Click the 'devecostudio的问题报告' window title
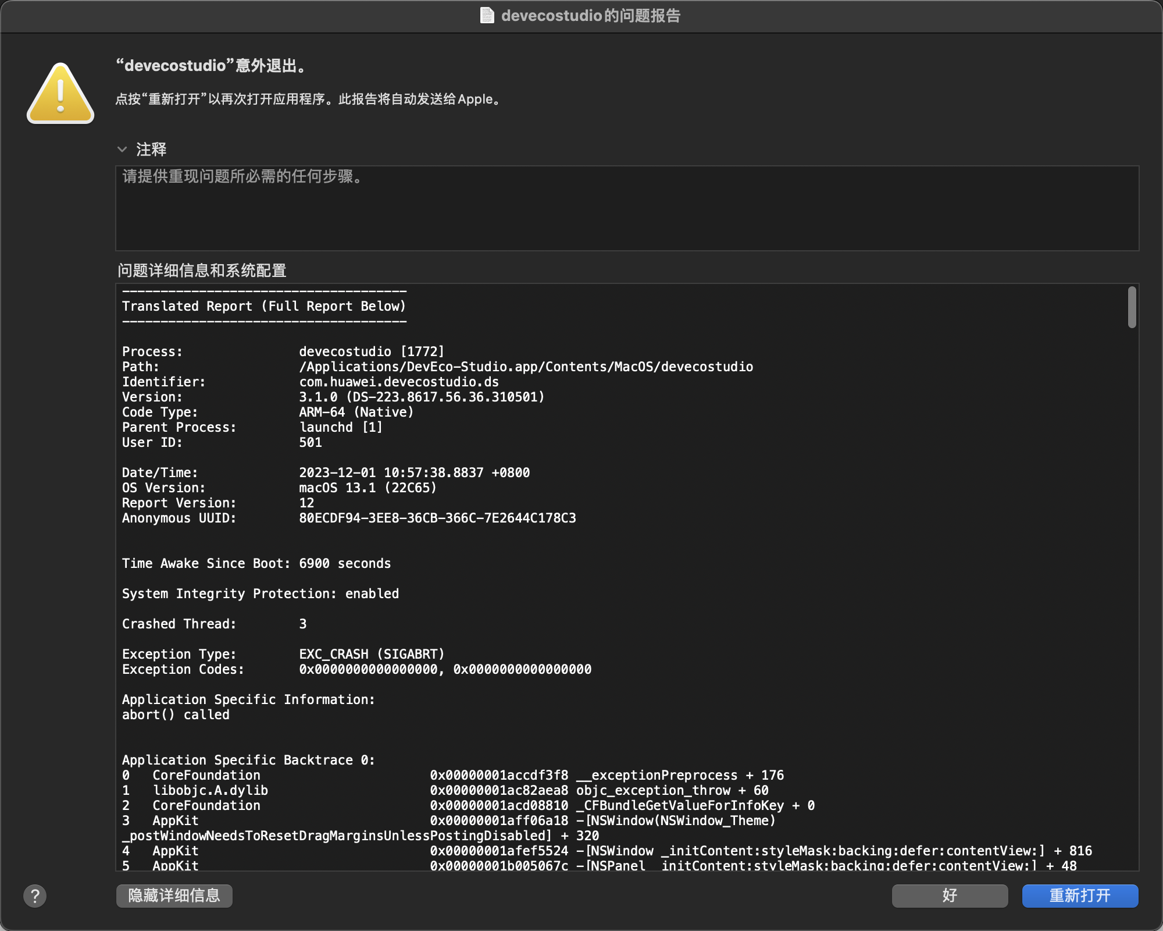Image resolution: width=1163 pixels, height=931 pixels. 590,16
